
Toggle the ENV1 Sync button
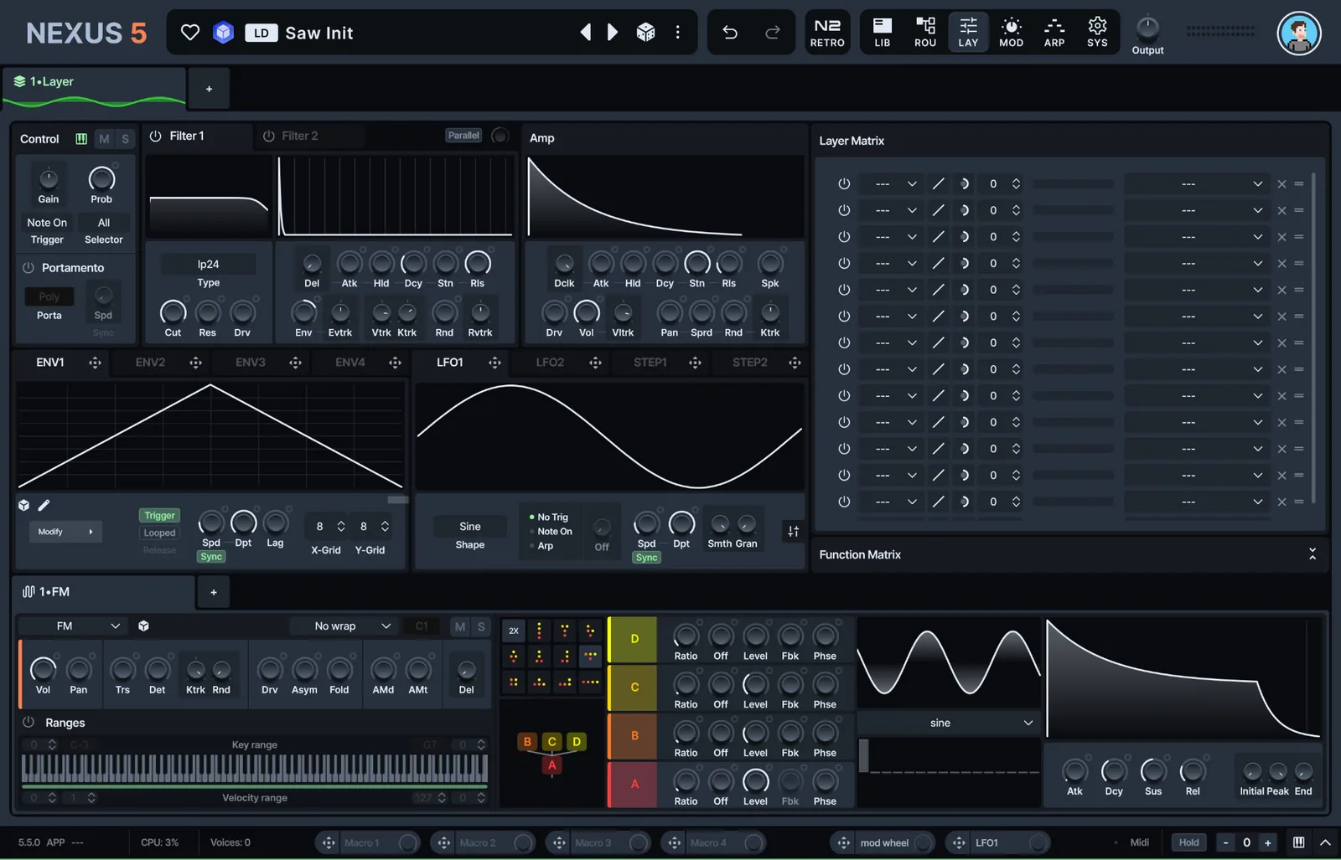click(211, 557)
